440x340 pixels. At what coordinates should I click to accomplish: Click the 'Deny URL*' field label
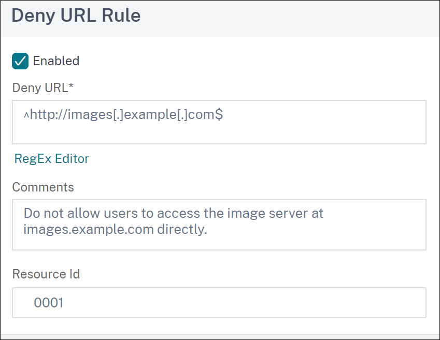click(42, 88)
